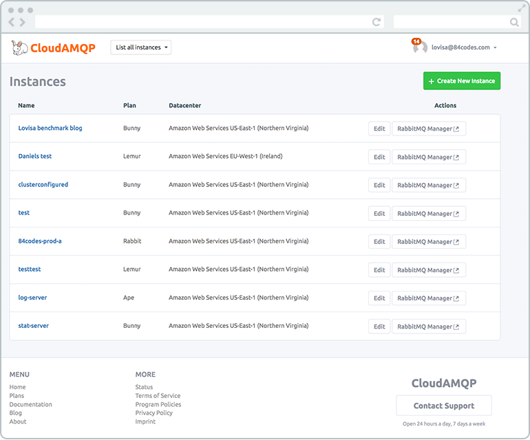The width and height of the screenshot is (530, 440).
Task: Click the browser back arrow
Action: pos(12,22)
